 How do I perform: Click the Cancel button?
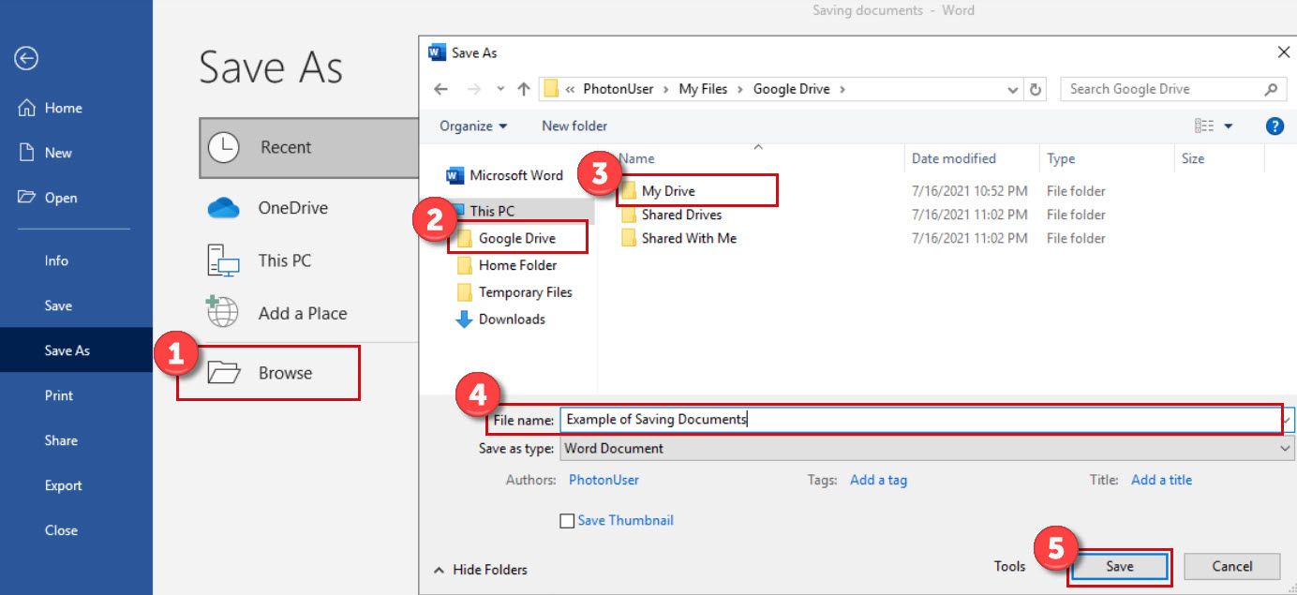coord(1232,566)
